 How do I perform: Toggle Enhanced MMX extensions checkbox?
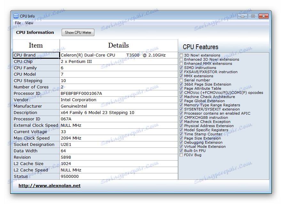pos(181,64)
